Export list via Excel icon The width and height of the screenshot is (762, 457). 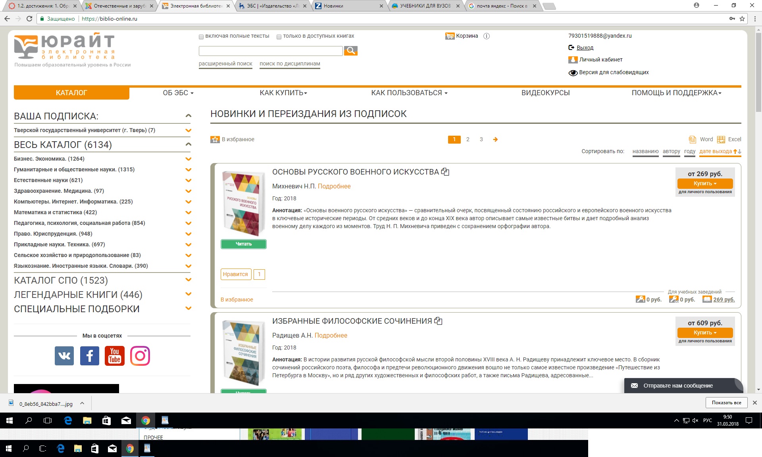tap(721, 139)
